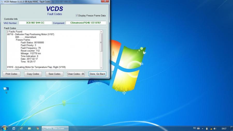Viewport: 233px width, 131px height.
Task: Open the Windows Start menu
Action: click(4, 128)
